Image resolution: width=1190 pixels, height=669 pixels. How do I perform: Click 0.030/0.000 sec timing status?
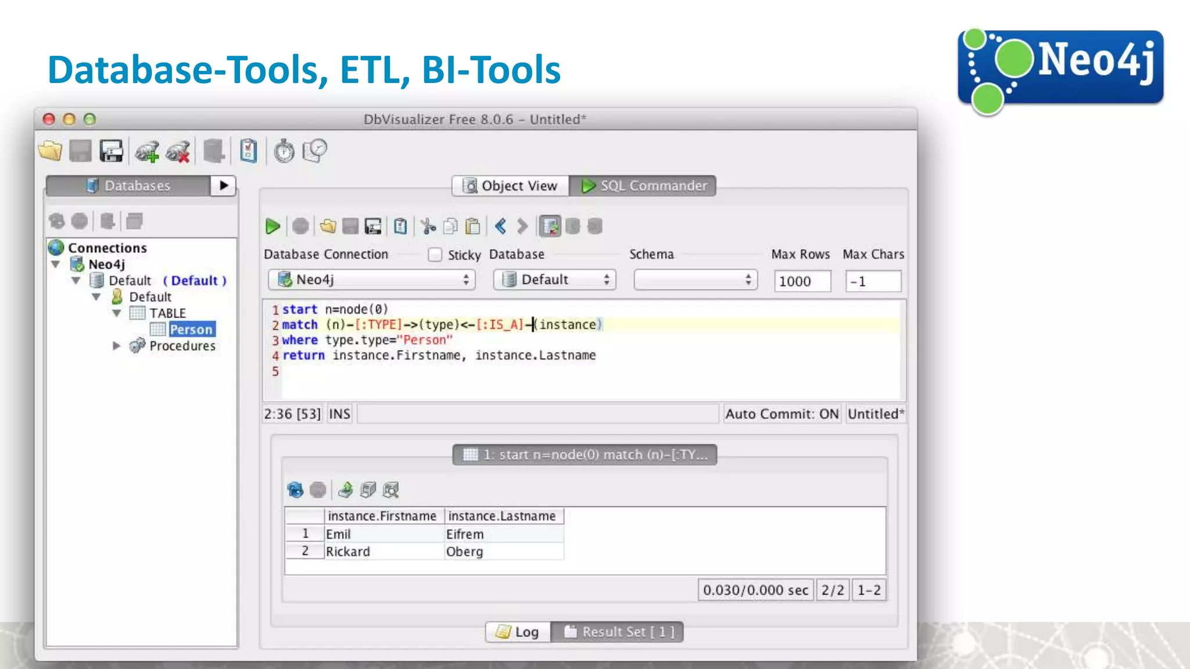pos(755,590)
